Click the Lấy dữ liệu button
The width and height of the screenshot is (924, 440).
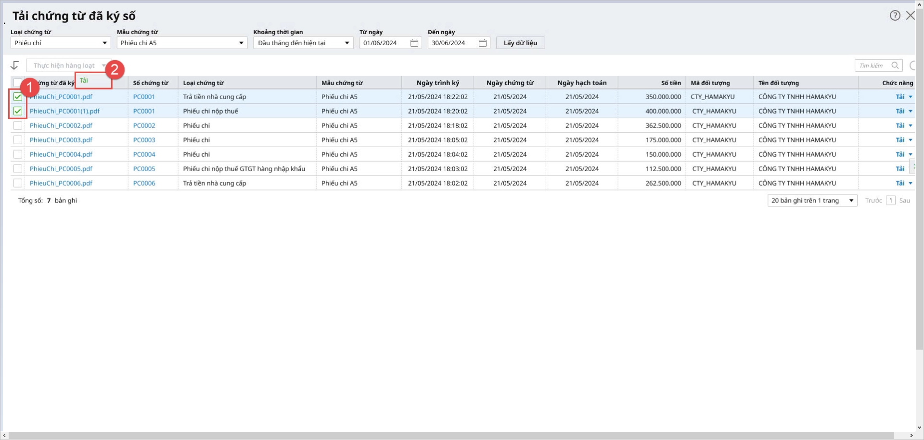pos(520,43)
